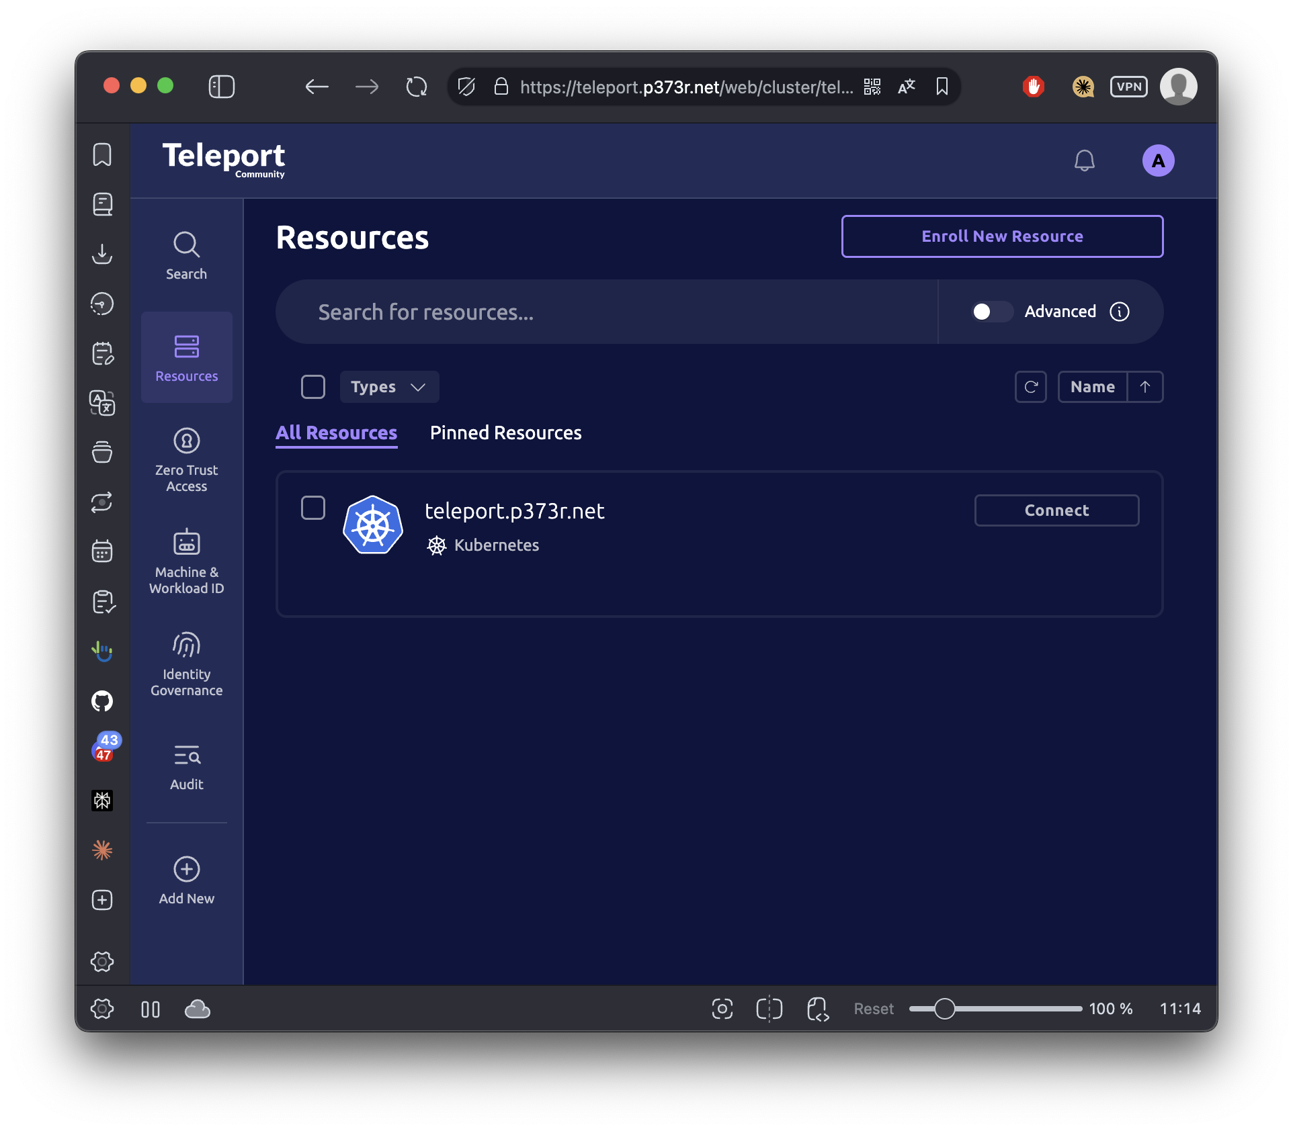Image resolution: width=1293 pixels, height=1131 pixels.
Task: Open the Audit section
Action: (x=186, y=766)
